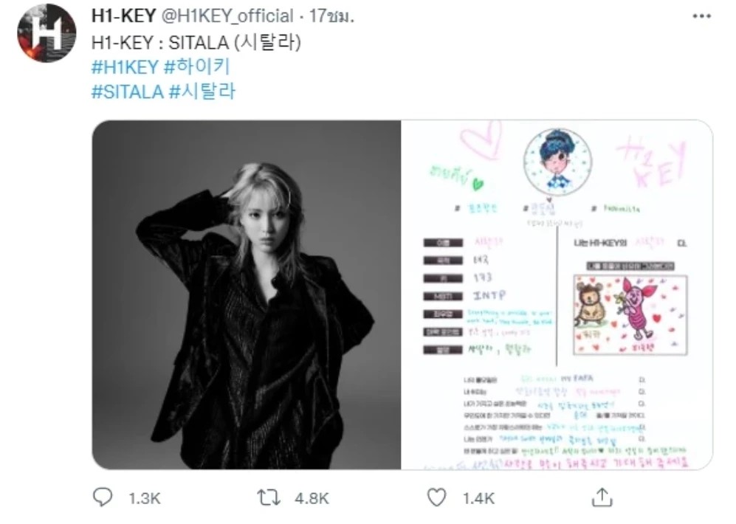Like the tweet with heart icon
This screenshot has width=736, height=524.
tap(436, 497)
